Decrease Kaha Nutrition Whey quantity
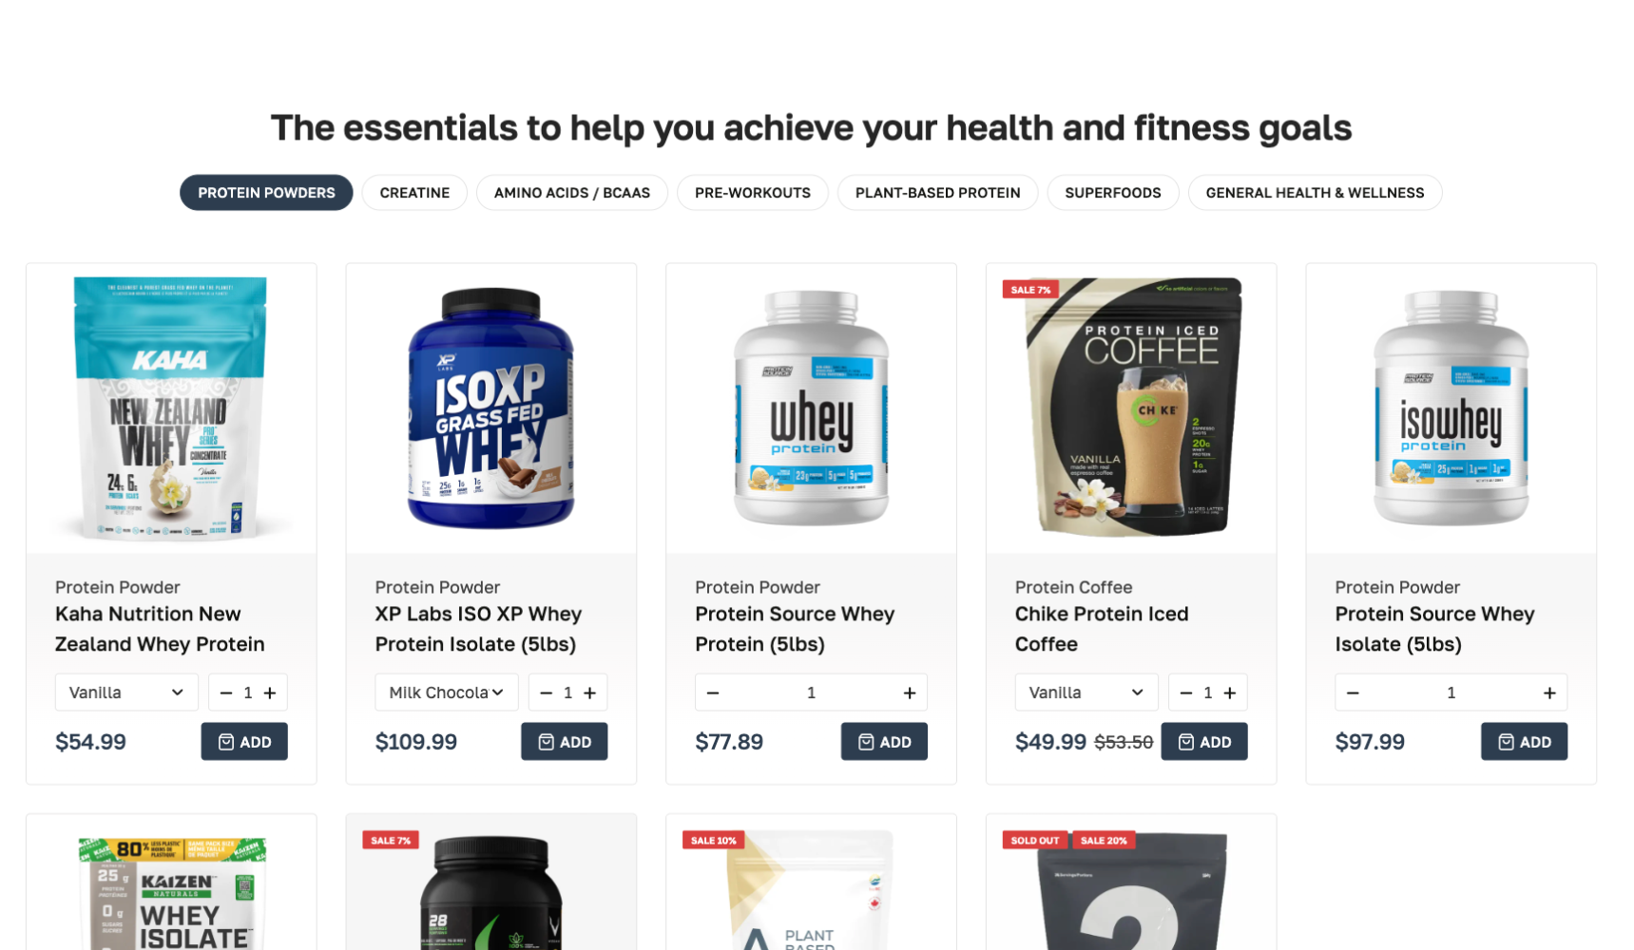Viewport: 1634px width, 950px height. pos(226,693)
